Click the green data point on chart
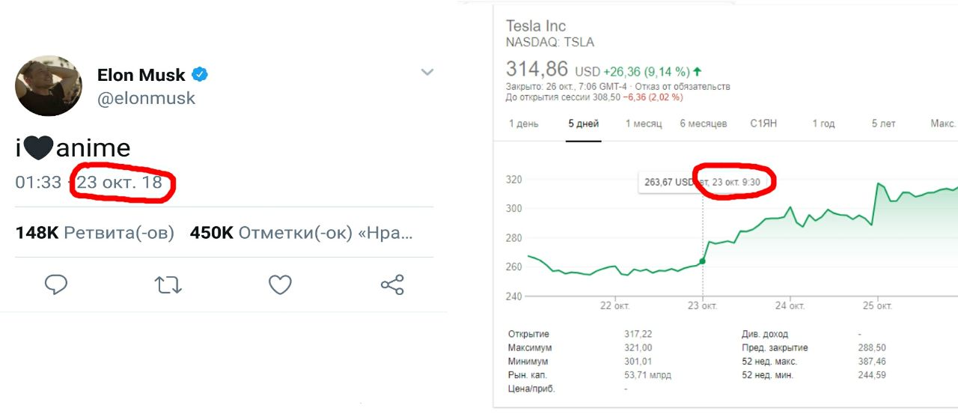Image resolution: width=958 pixels, height=414 pixels. click(702, 261)
